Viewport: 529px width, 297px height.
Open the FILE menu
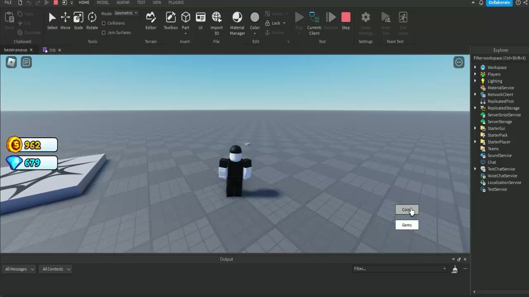(8, 2)
